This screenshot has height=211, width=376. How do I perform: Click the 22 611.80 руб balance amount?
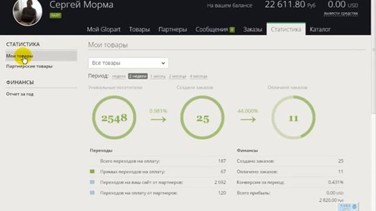(290, 5)
